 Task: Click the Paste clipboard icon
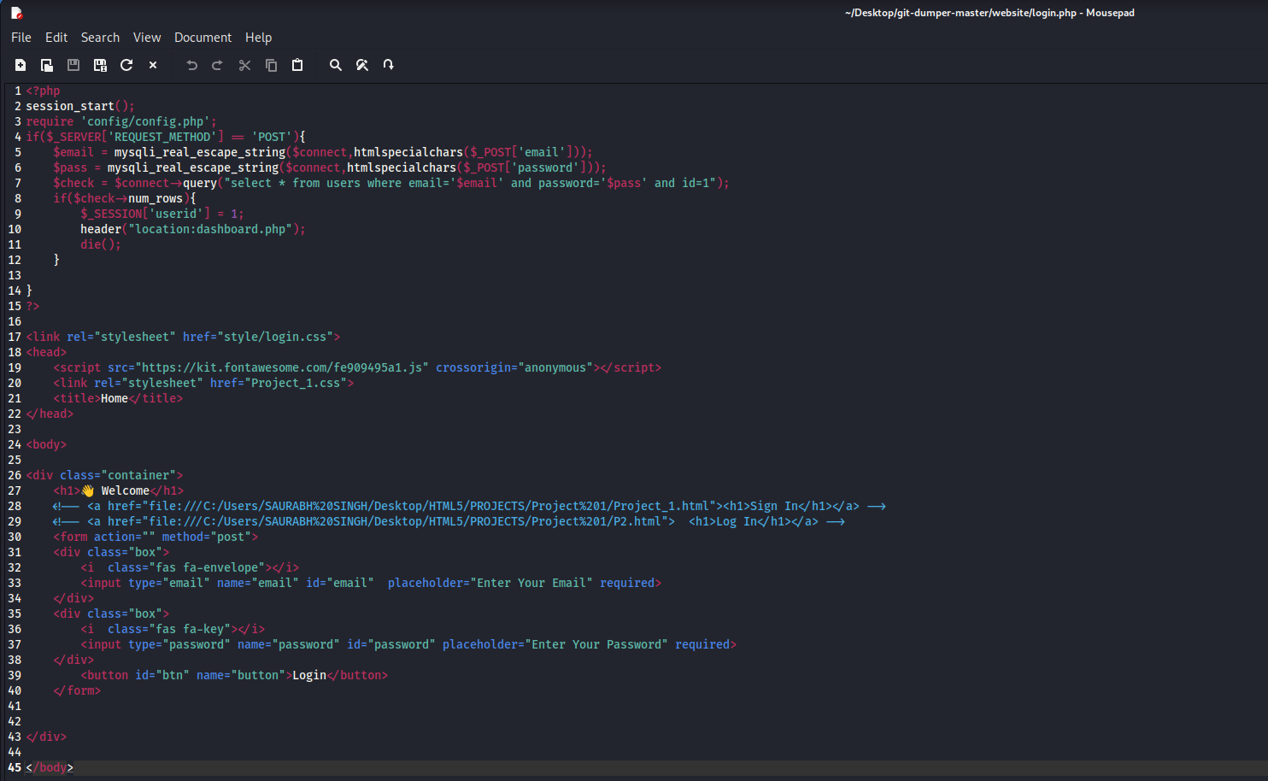click(x=297, y=65)
